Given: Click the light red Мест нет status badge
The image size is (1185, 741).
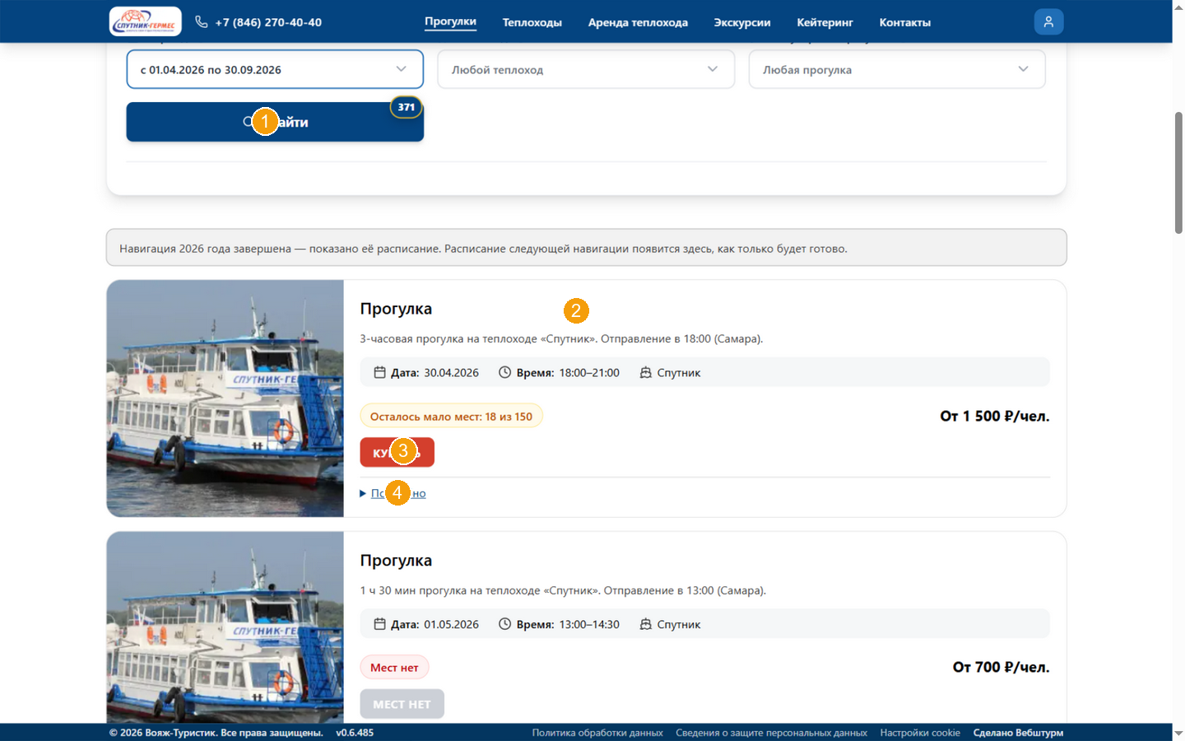Looking at the screenshot, I should (x=394, y=667).
